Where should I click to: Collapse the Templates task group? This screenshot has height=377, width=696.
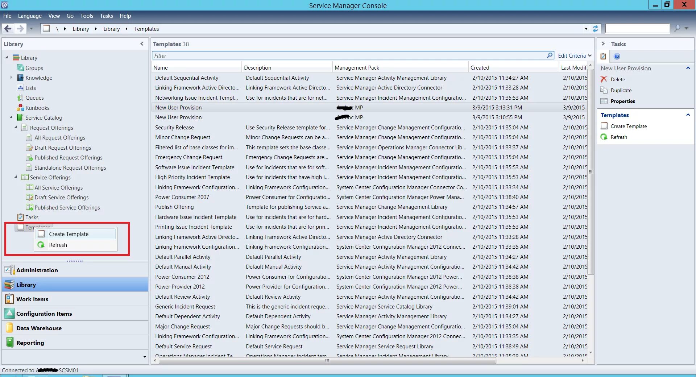tap(688, 115)
